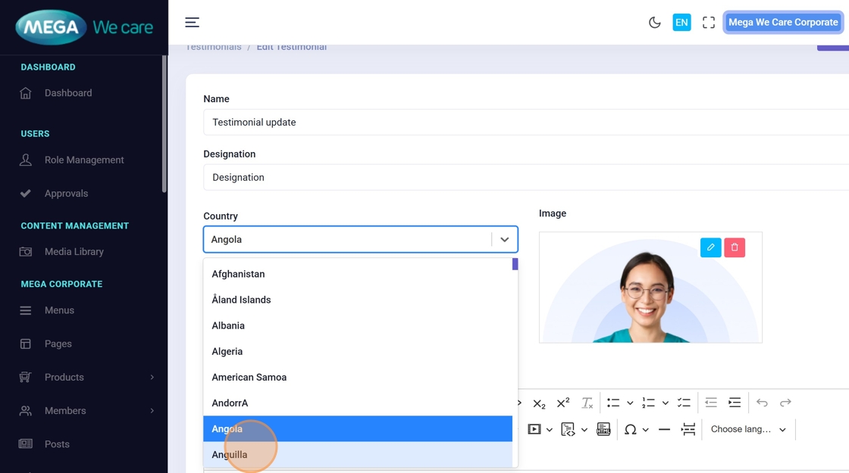
Task: Collapse the Country dropdown using its chevron
Action: (504, 239)
